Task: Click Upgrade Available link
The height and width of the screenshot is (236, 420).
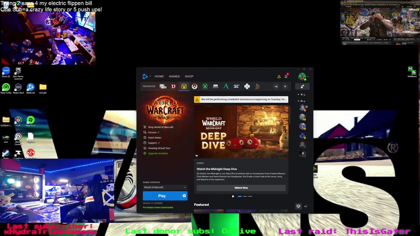Action: [x=156, y=153]
